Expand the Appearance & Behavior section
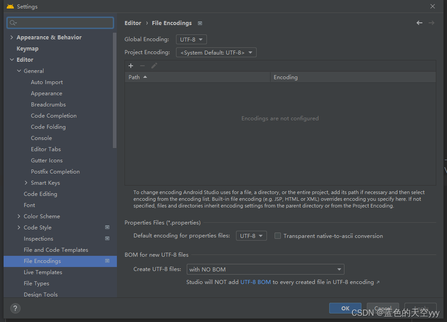 (x=12, y=37)
